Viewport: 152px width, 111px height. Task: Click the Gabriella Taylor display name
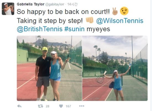(x=30, y=4)
